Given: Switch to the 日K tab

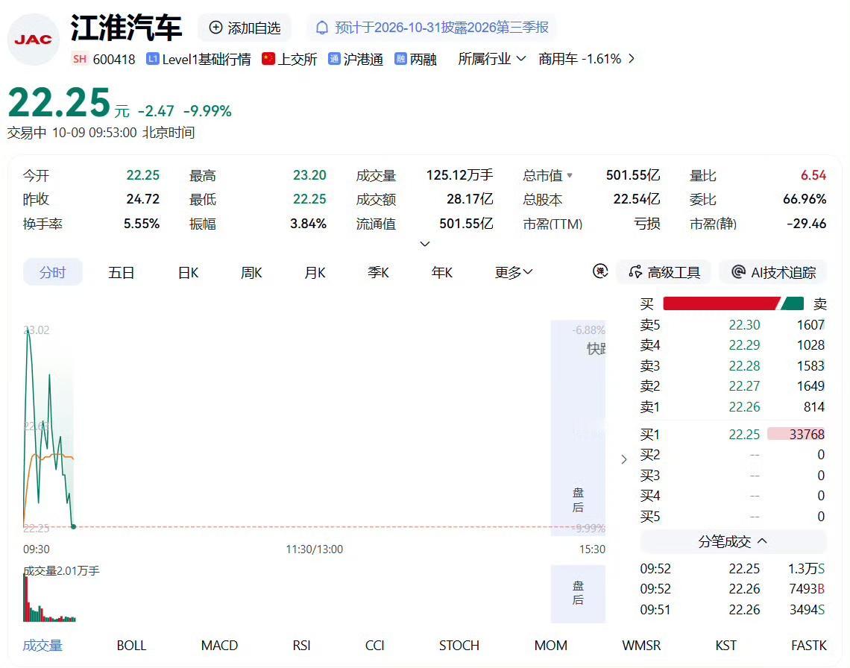Looking at the screenshot, I should pos(188,272).
